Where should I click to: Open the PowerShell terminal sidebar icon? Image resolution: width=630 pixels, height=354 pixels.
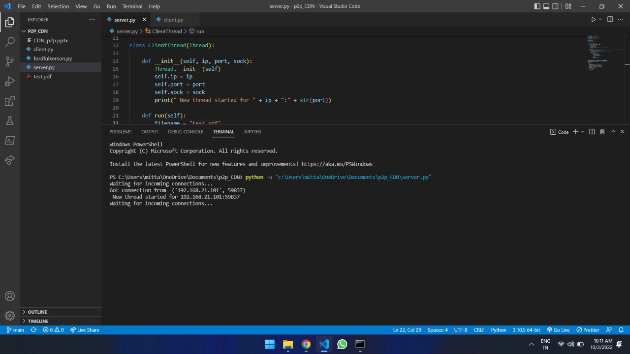pos(10,141)
